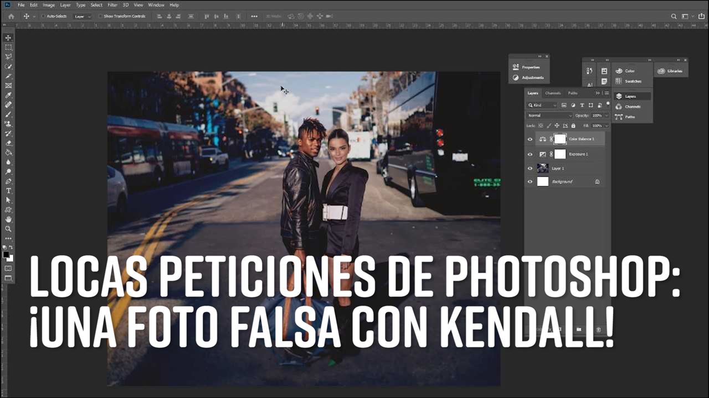Screen dimensions: 709x398
Task: Switch foreground and background colors arrow
Action: tap(12, 247)
